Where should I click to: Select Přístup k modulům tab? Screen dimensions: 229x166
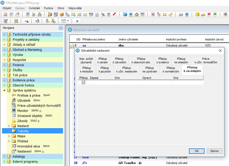click(x=86, y=70)
